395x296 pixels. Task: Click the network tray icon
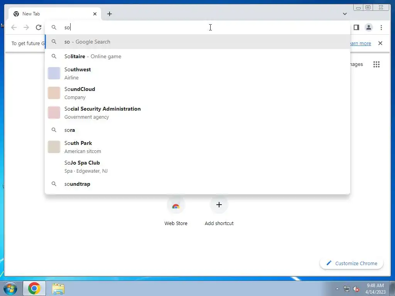click(347, 289)
